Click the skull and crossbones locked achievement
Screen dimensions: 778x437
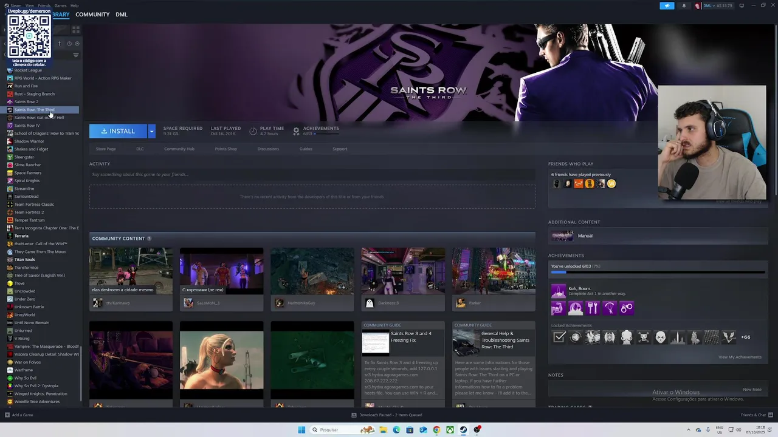(x=644, y=337)
